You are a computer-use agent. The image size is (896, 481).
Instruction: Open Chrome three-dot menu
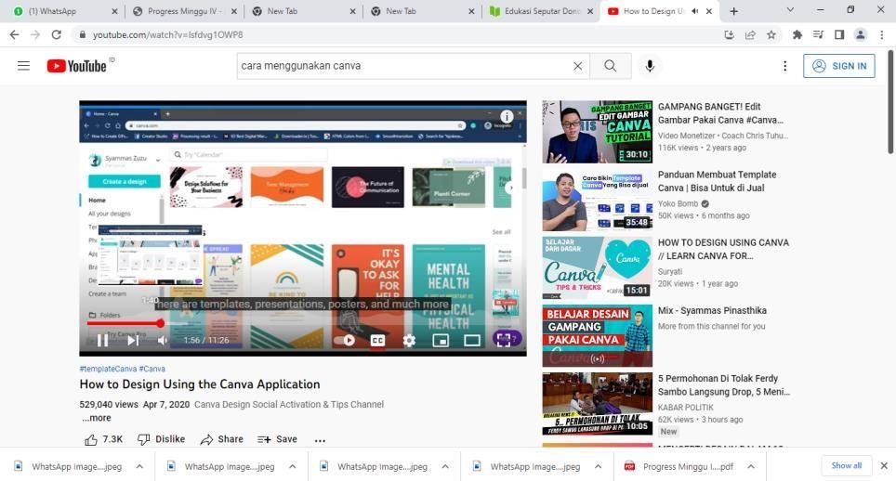(882, 34)
